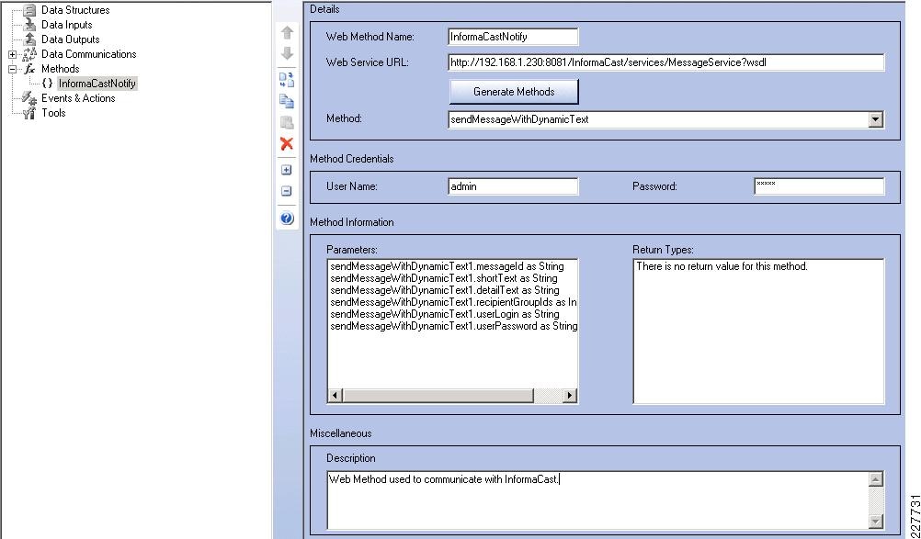
Task: Select the detailText as String parameter
Action: tap(445, 290)
